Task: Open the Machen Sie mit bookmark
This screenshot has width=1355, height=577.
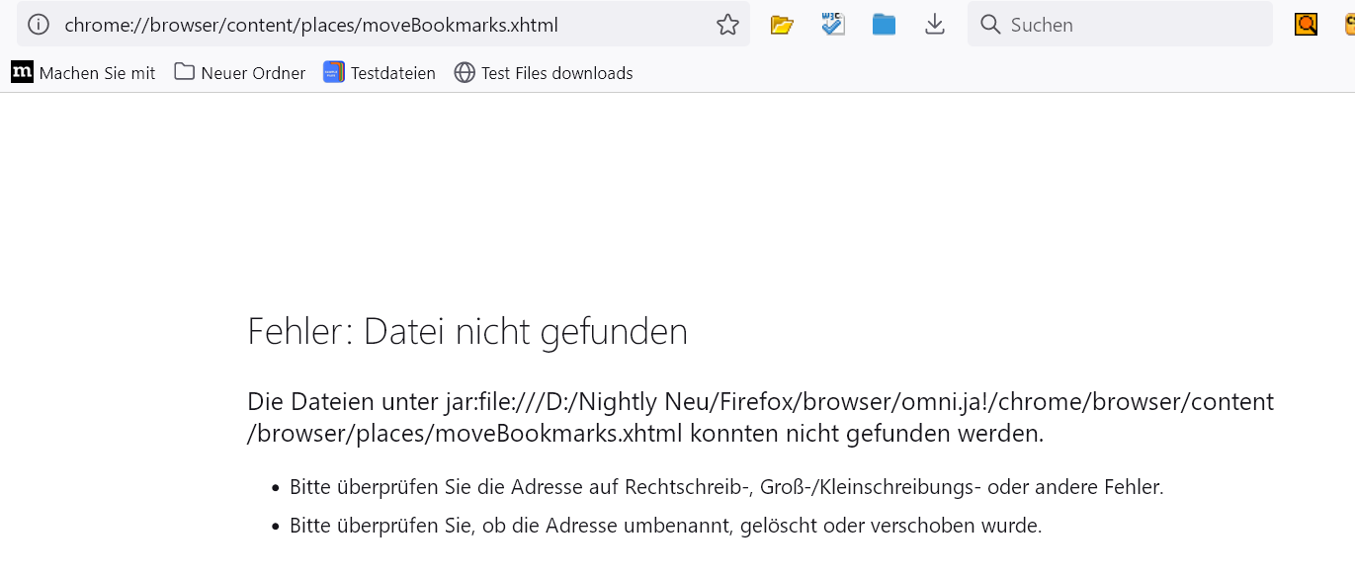Action: [x=84, y=72]
